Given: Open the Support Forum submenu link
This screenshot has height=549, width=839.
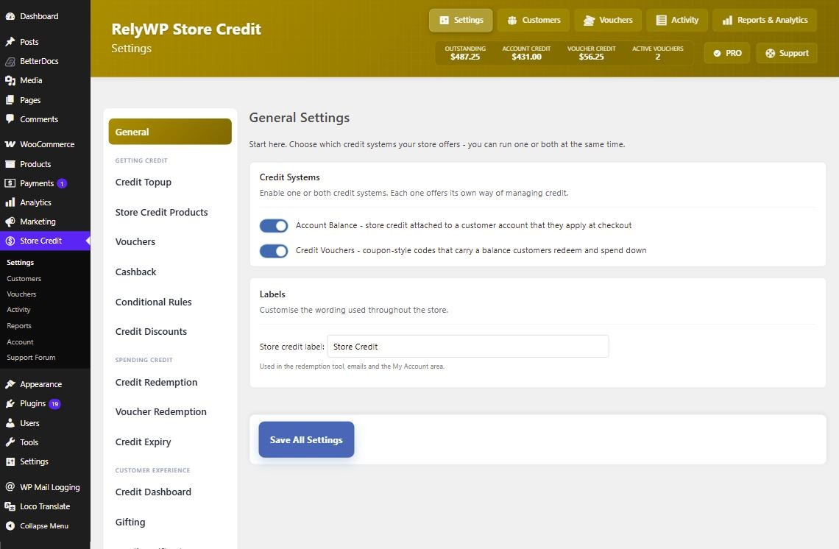Looking at the screenshot, I should pyautogui.click(x=31, y=358).
